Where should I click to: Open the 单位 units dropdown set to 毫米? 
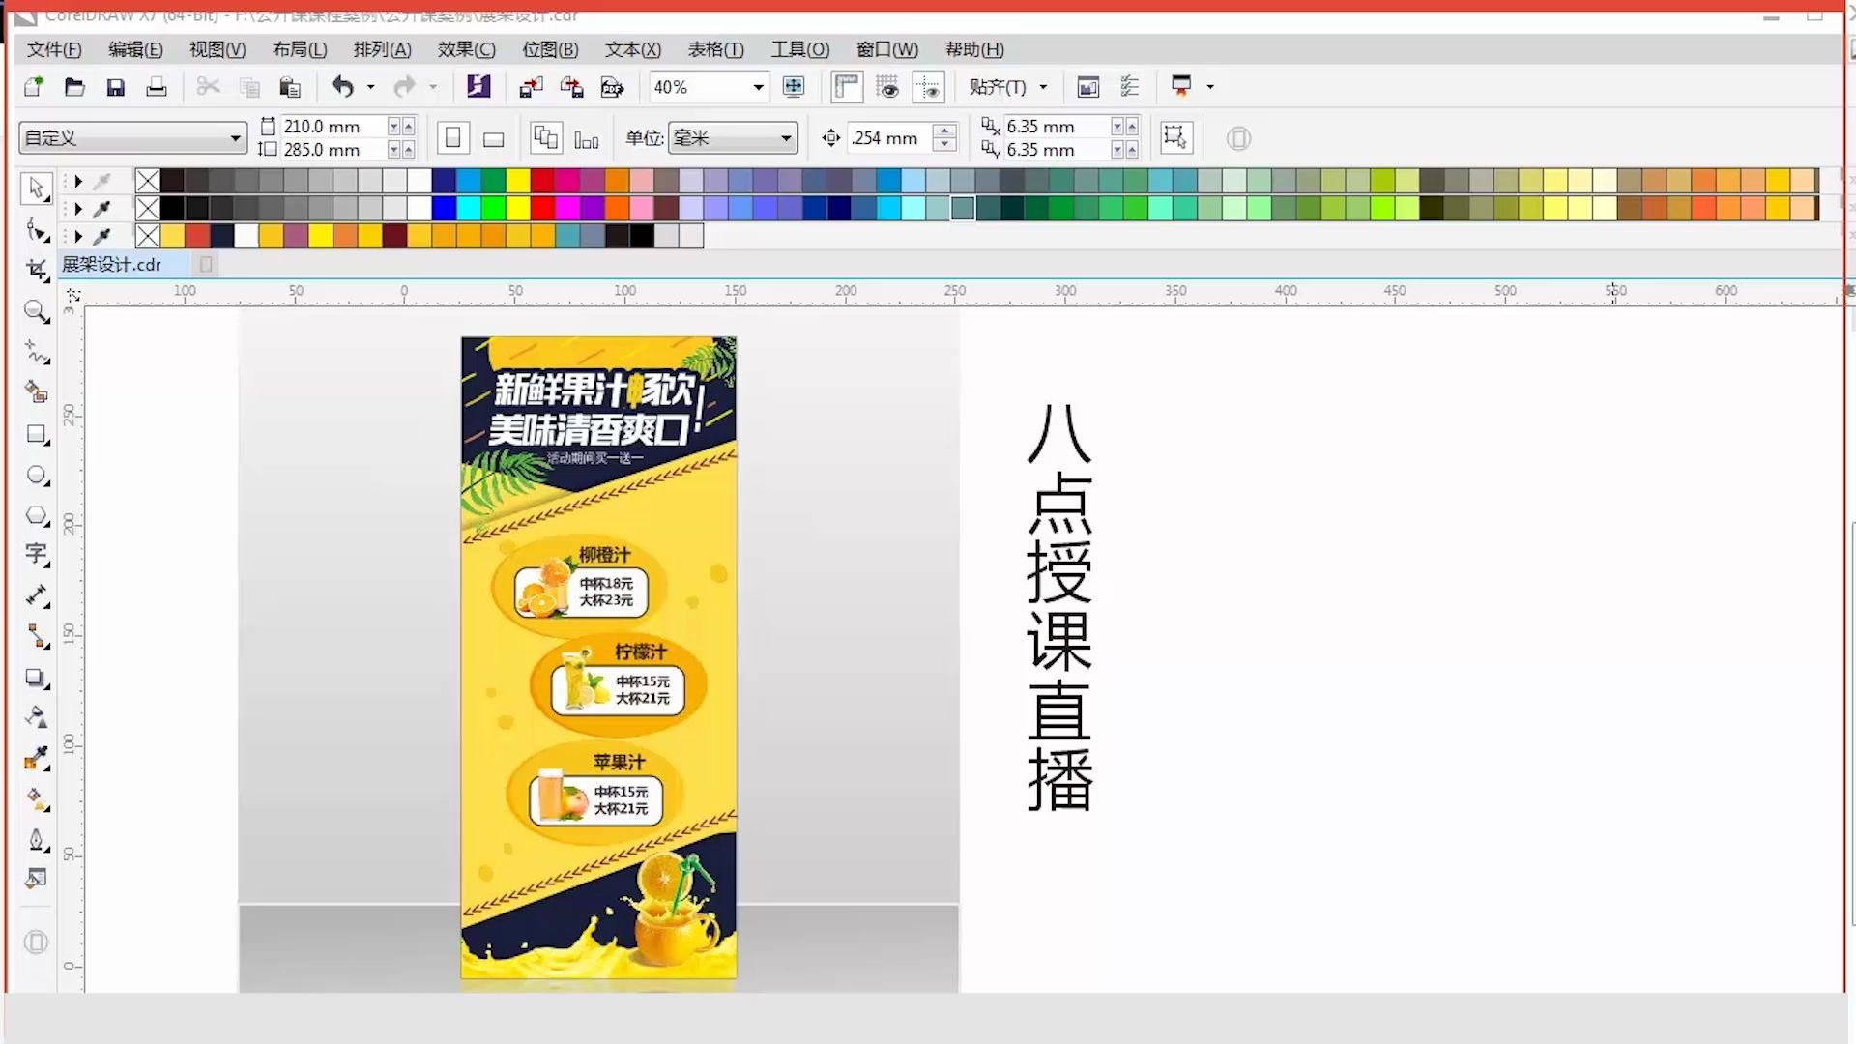coord(788,137)
